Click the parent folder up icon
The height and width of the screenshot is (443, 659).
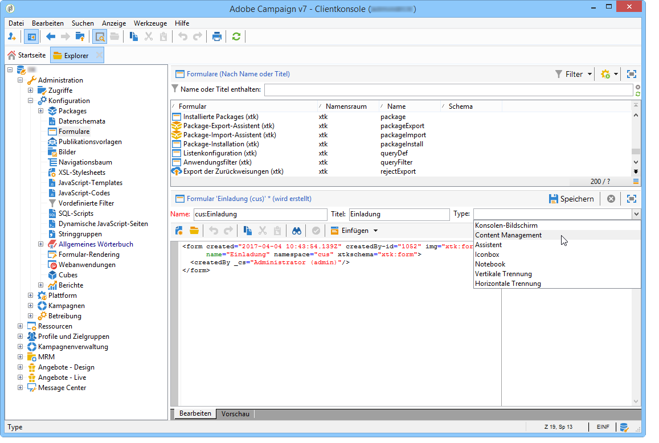[x=80, y=36]
